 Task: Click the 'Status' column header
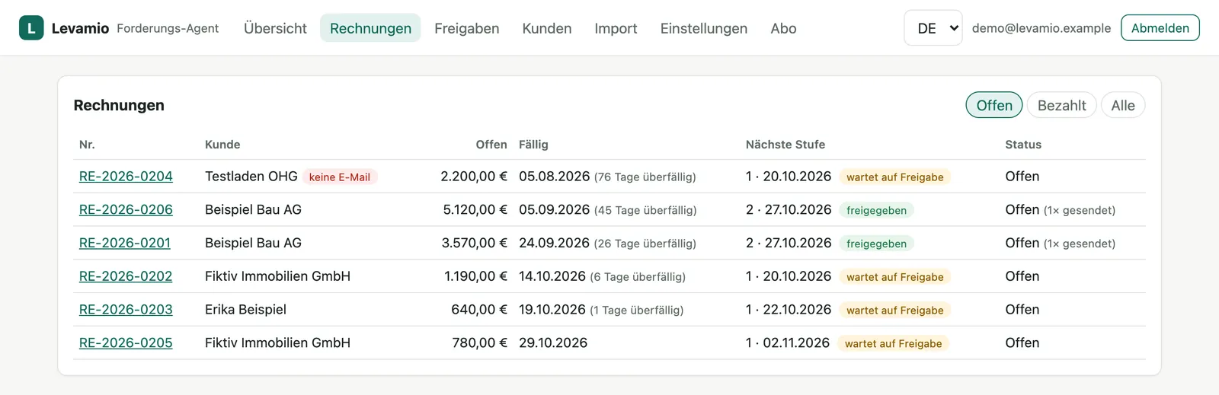point(1023,145)
